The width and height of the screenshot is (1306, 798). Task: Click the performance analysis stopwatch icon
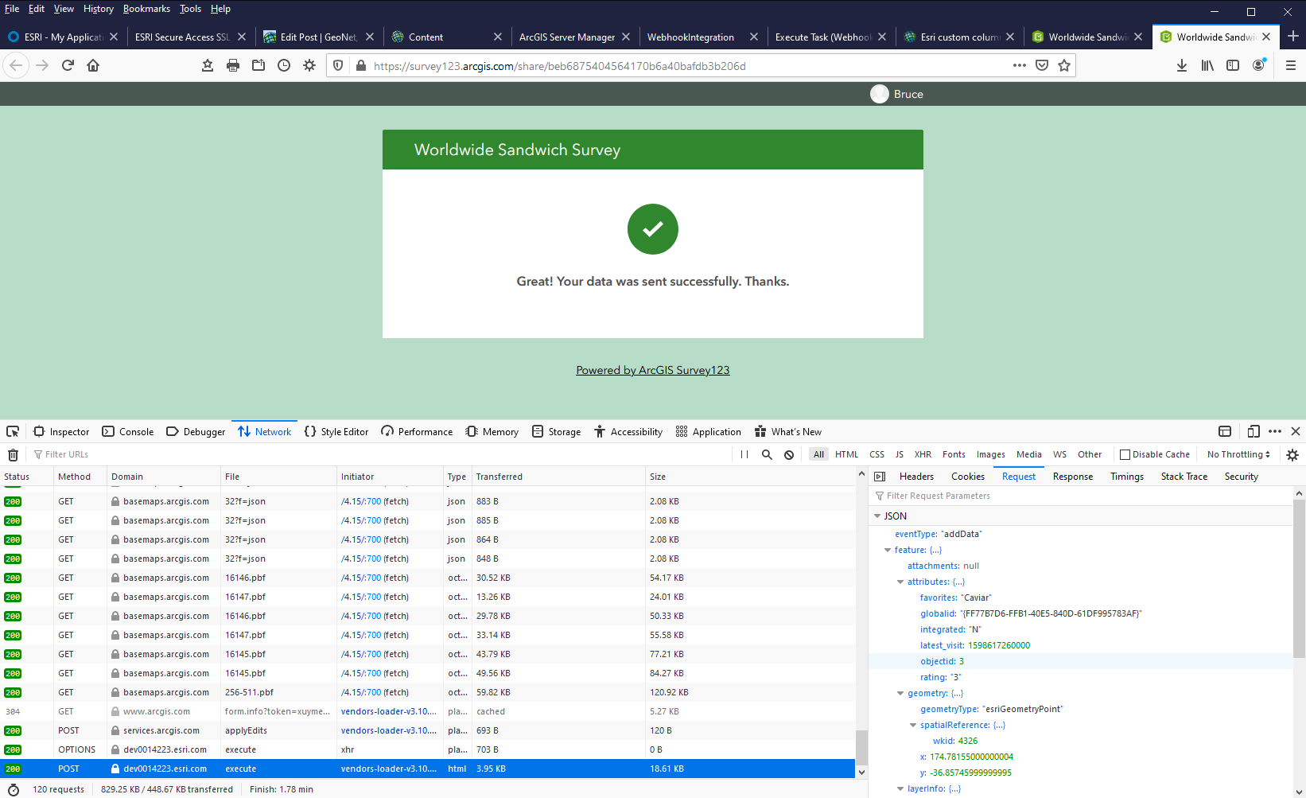[13, 789]
